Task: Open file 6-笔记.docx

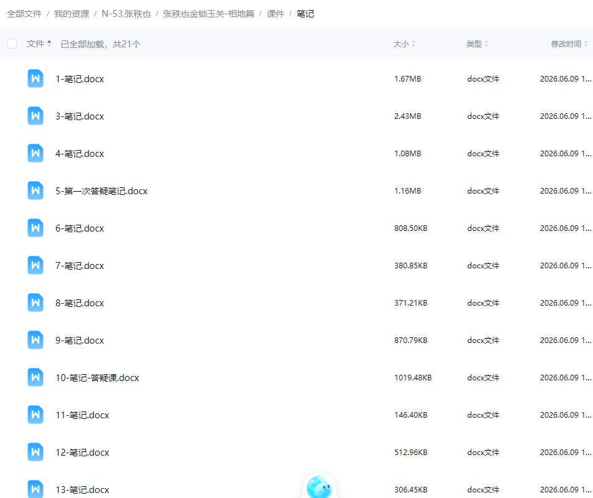Action: pyautogui.click(x=80, y=228)
